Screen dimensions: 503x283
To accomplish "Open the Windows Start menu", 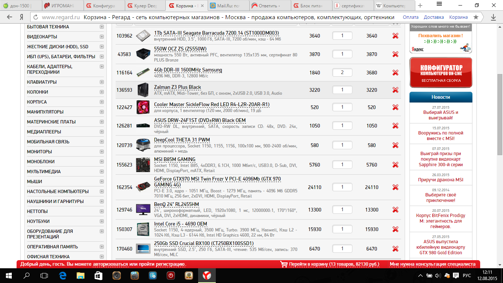I will (8, 276).
